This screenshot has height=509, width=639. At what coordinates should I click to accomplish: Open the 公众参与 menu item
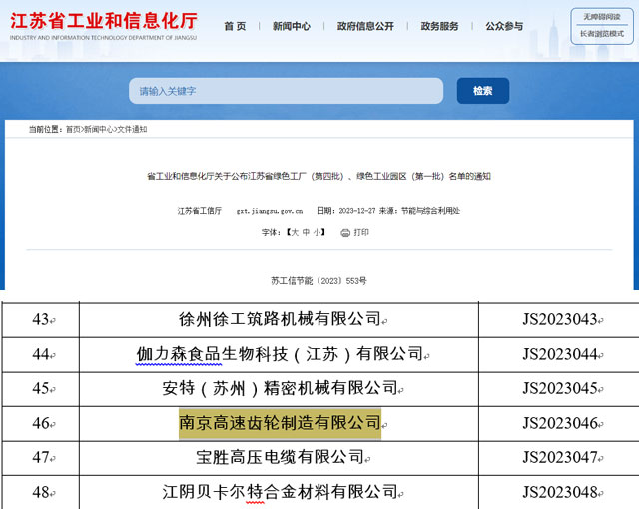[x=504, y=27]
